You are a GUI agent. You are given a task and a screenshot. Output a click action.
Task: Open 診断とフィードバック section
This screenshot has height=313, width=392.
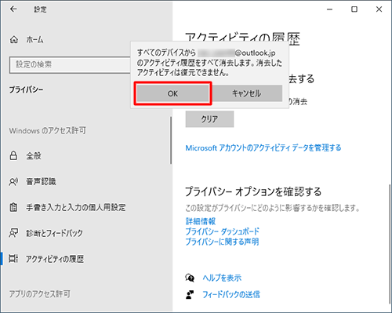click(54, 233)
